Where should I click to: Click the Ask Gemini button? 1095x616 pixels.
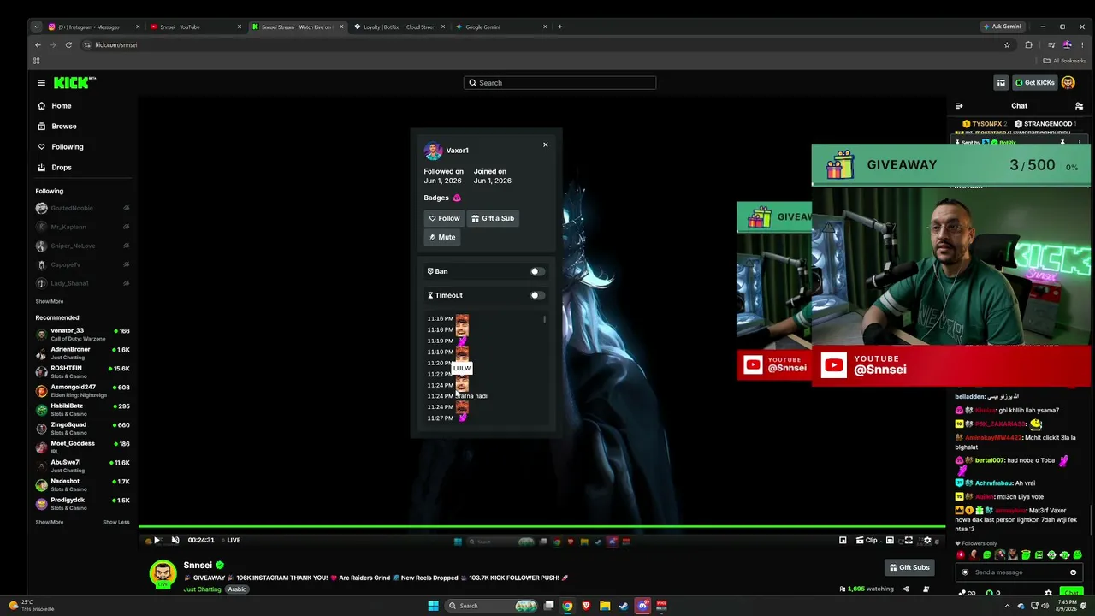point(1003,27)
